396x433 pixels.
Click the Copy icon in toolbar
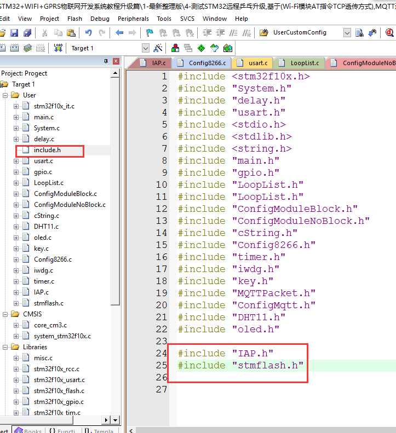point(58,33)
